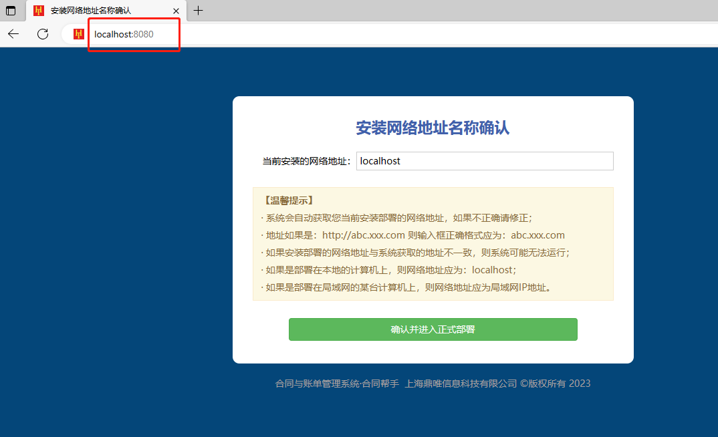Focus the 当前安装的网络地址 input field
This screenshot has width=718, height=437.
(485, 161)
